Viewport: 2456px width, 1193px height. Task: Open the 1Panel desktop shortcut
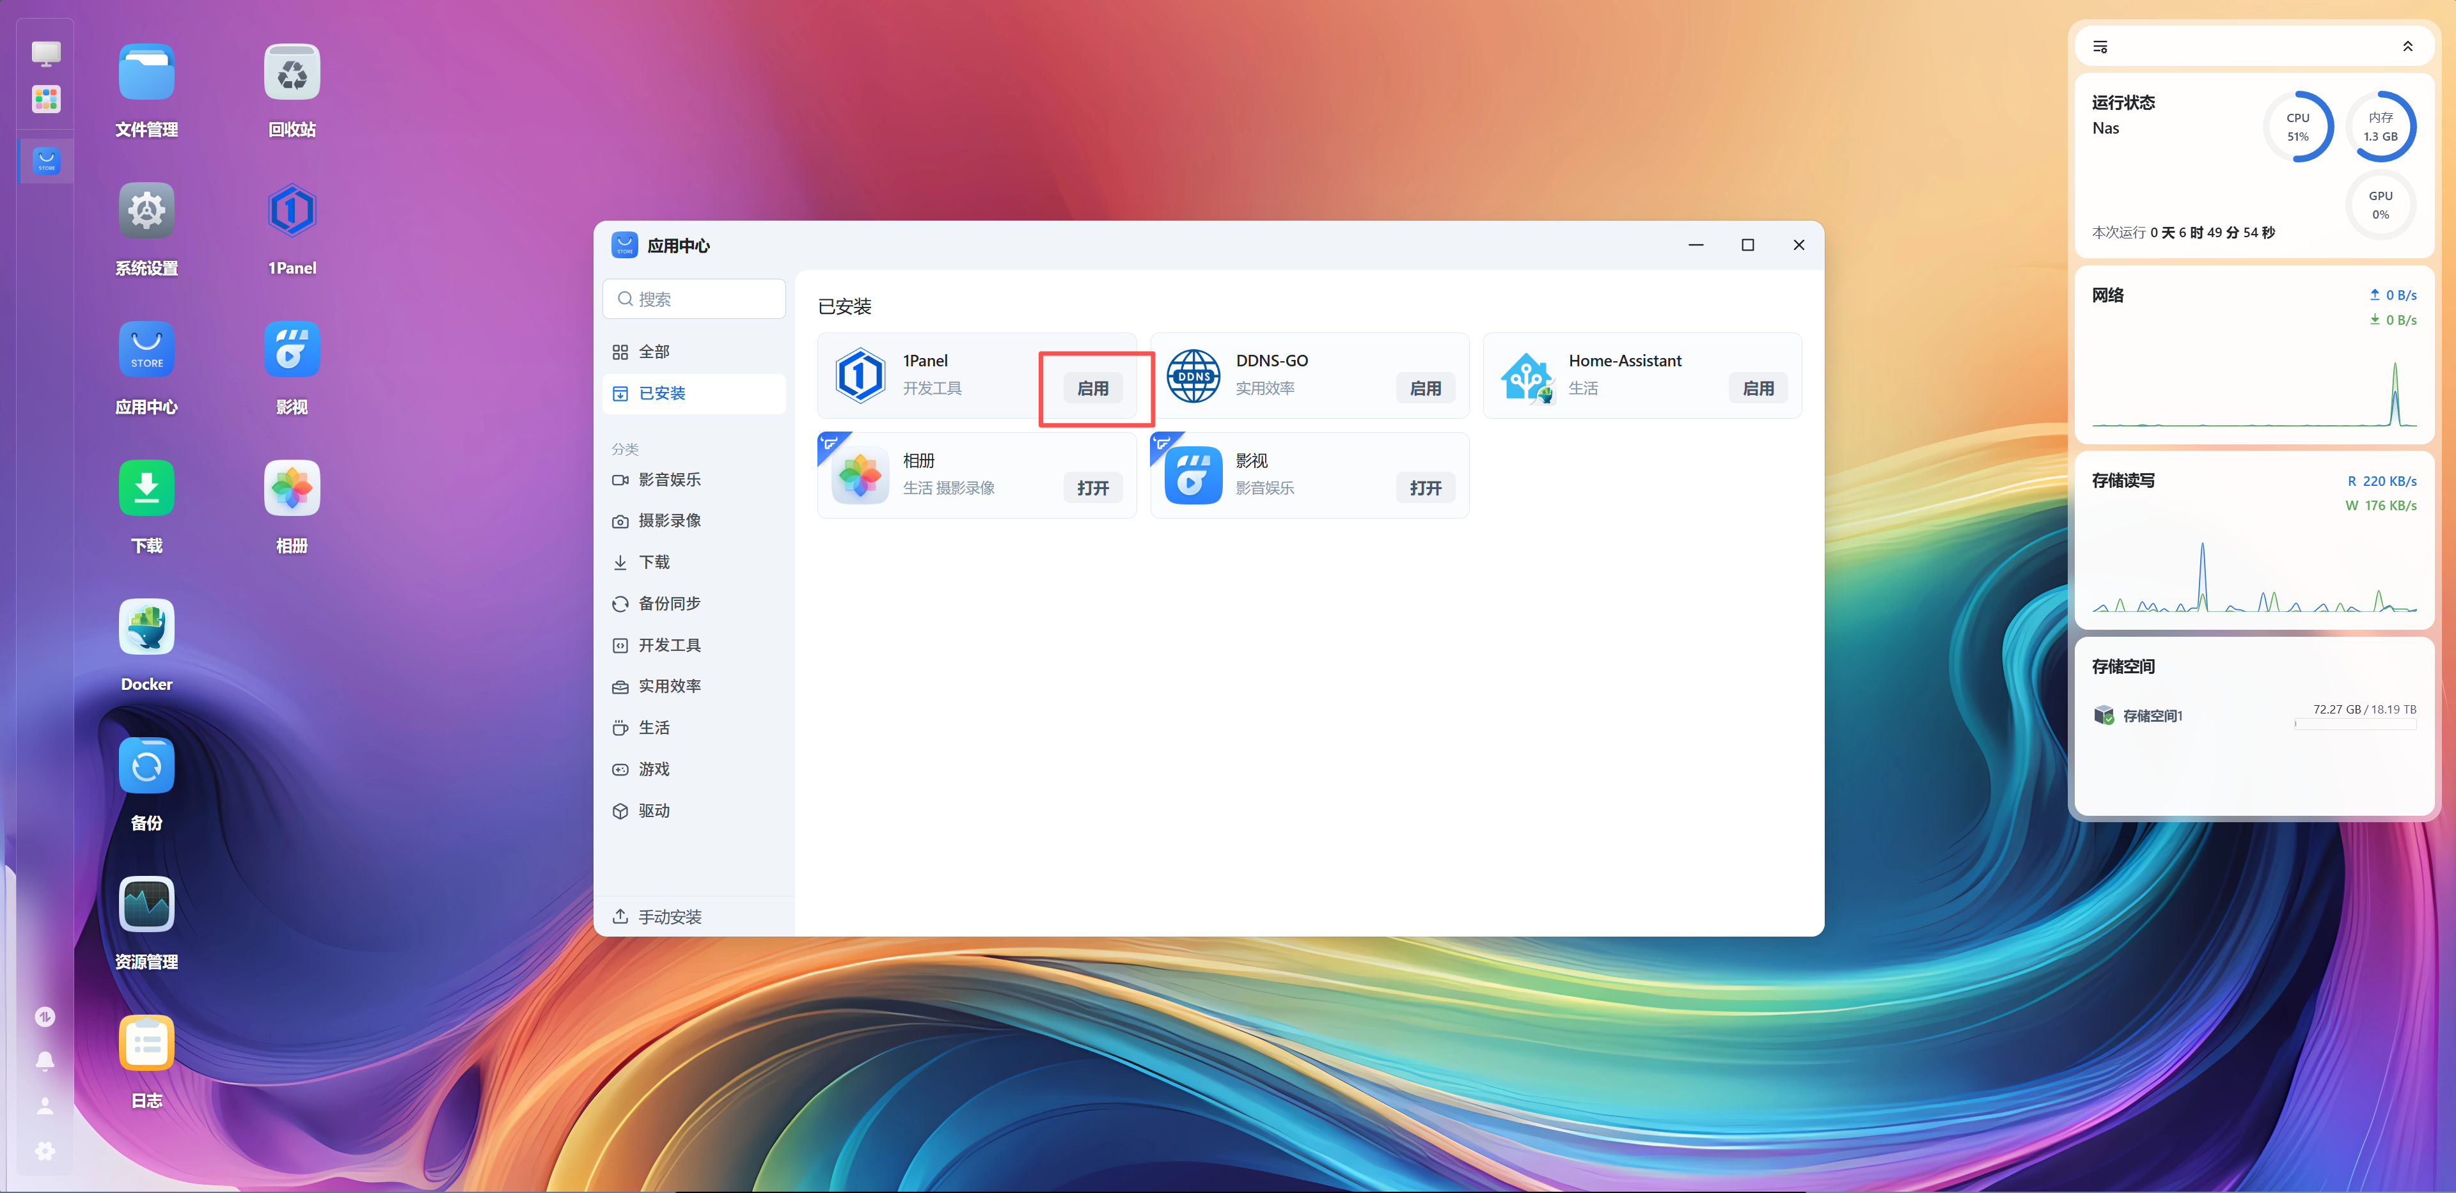[292, 210]
